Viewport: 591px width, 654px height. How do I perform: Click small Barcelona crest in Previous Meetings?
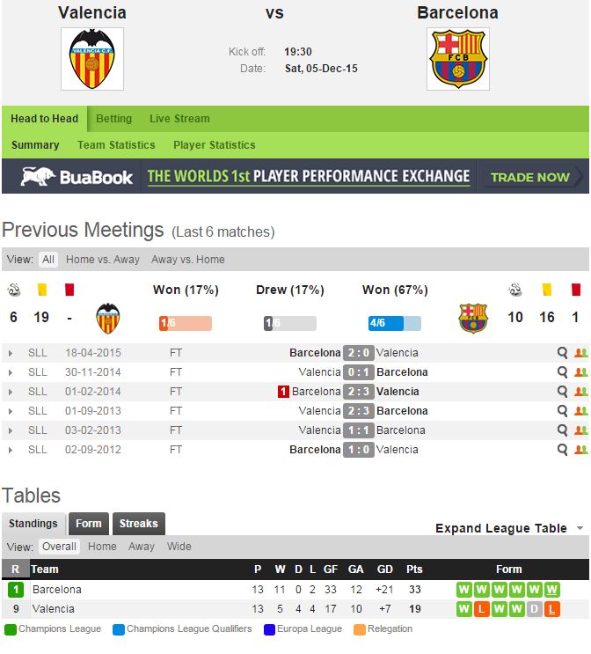pyautogui.click(x=472, y=318)
